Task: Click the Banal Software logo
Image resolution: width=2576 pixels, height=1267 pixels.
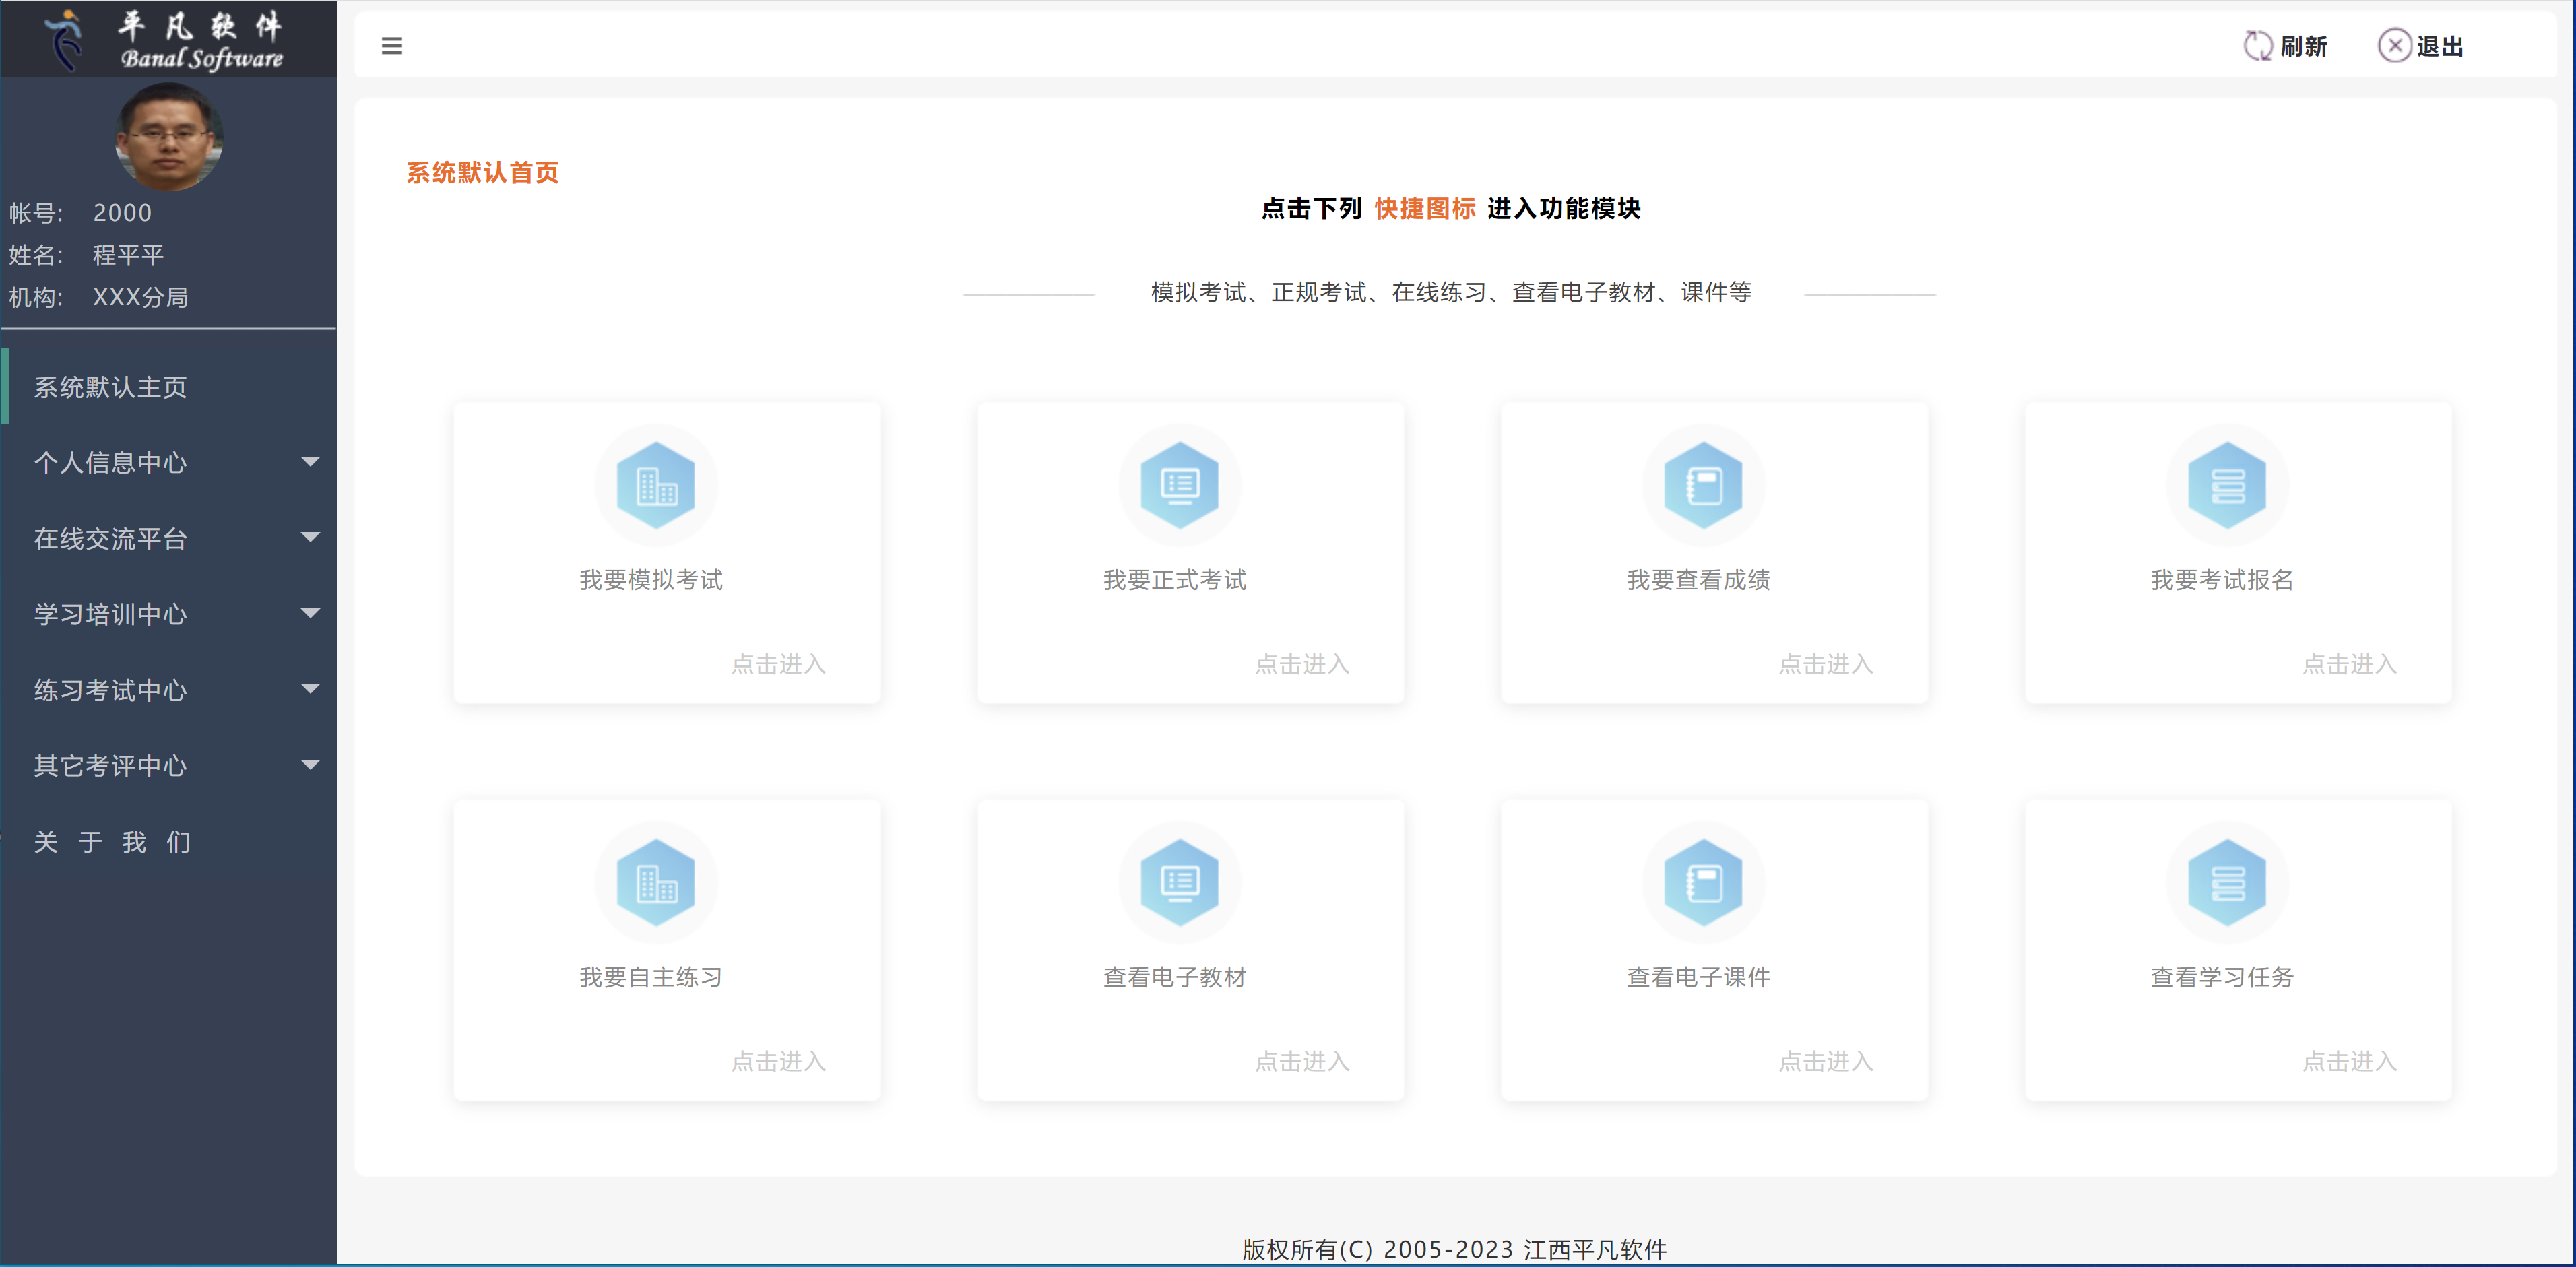Action: (168, 40)
